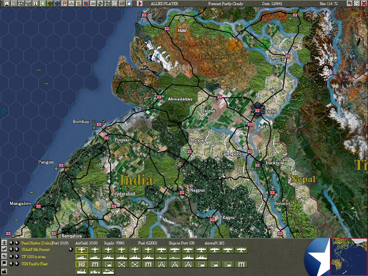
Task: Click the double yellow ships toolbar icon
Action: pyautogui.click(x=79, y=4)
